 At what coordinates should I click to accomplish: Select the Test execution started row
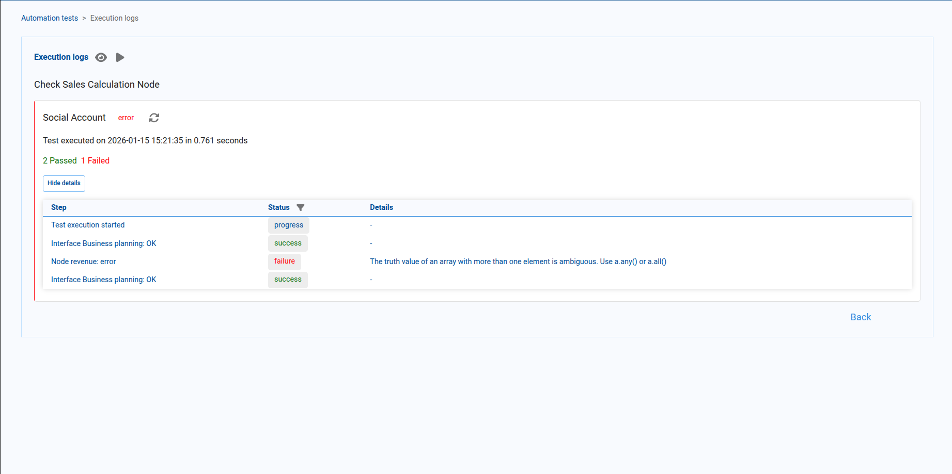tap(88, 225)
